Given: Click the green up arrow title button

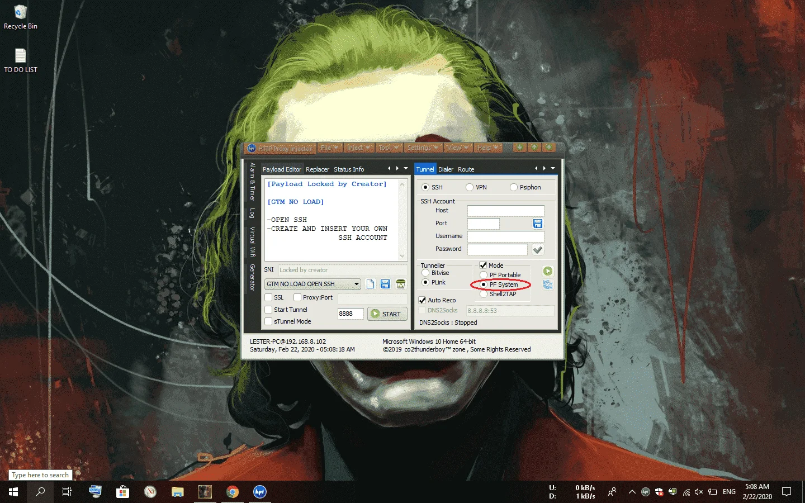Looking at the screenshot, I should (x=534, y=148).
